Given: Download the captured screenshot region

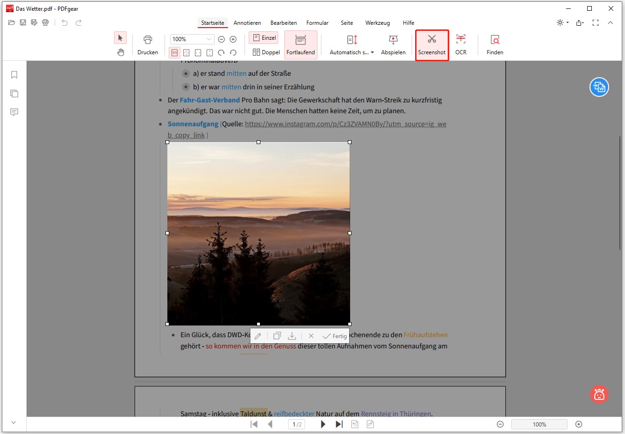Looking at the screenshot, I should [x=292, y=335].
